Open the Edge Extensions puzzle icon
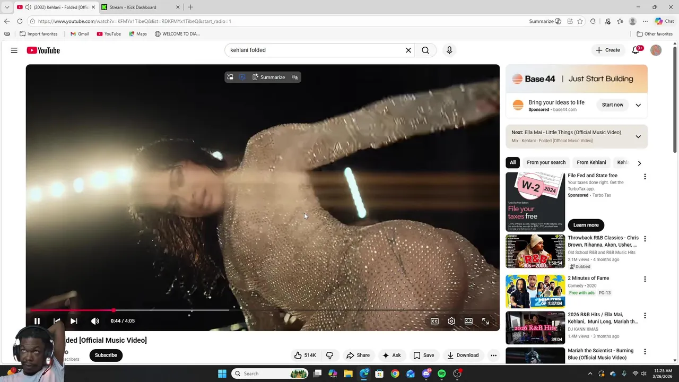679x382 pixels. [x=593, y=21]
